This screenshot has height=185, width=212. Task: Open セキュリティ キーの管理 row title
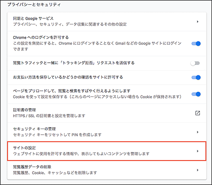(34, 129)
